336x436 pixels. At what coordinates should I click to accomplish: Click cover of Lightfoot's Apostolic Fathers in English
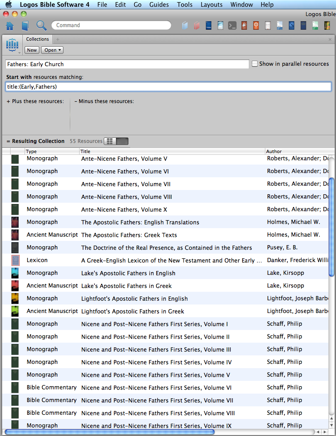(x=15, y=299)
